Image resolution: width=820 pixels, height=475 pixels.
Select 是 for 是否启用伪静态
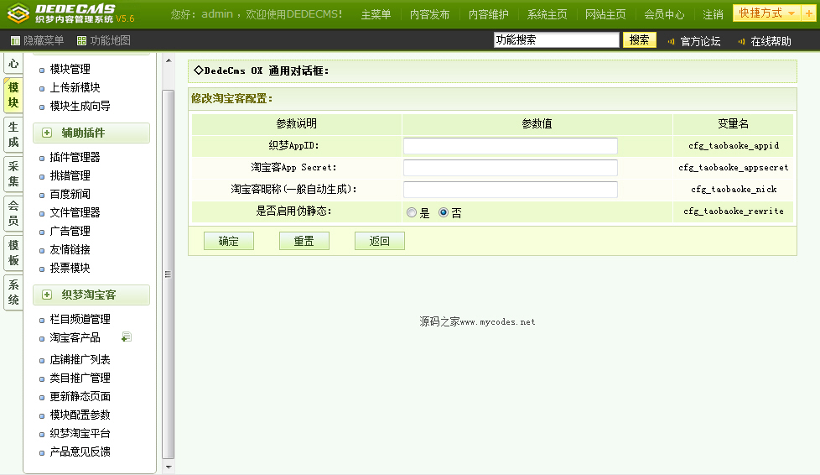(412, 212)
